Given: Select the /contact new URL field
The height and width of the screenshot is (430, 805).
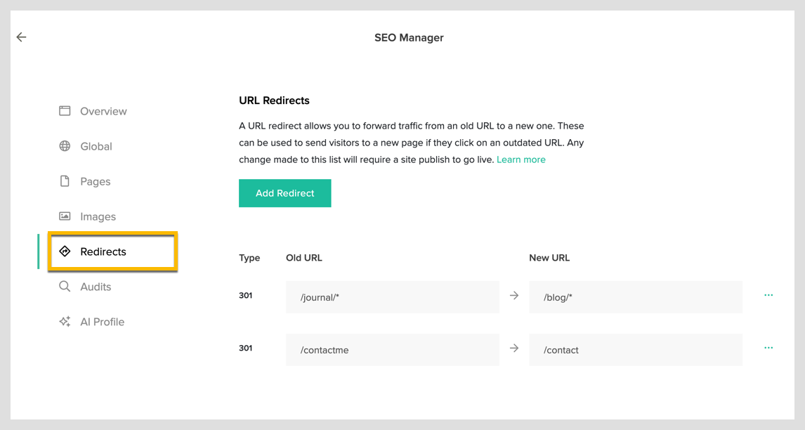Looking at the screenshot, I should 635,350.
